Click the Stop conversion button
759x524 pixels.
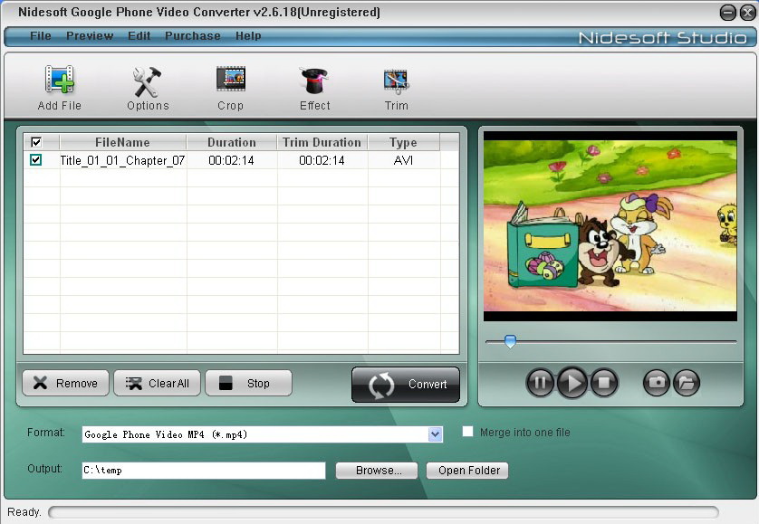coord(248,383)
